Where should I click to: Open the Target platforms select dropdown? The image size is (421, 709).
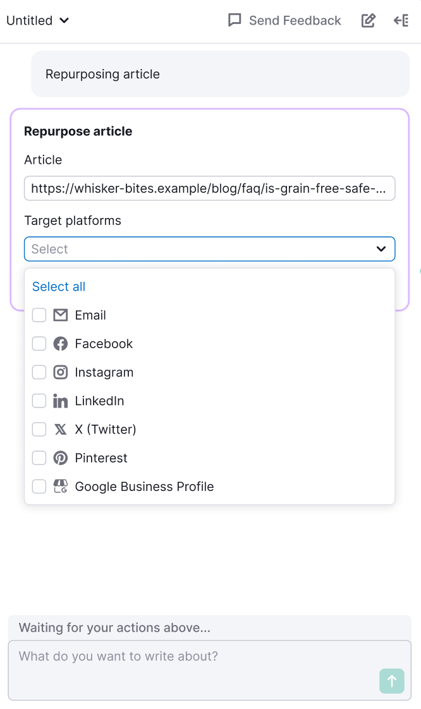click(209, 249)
